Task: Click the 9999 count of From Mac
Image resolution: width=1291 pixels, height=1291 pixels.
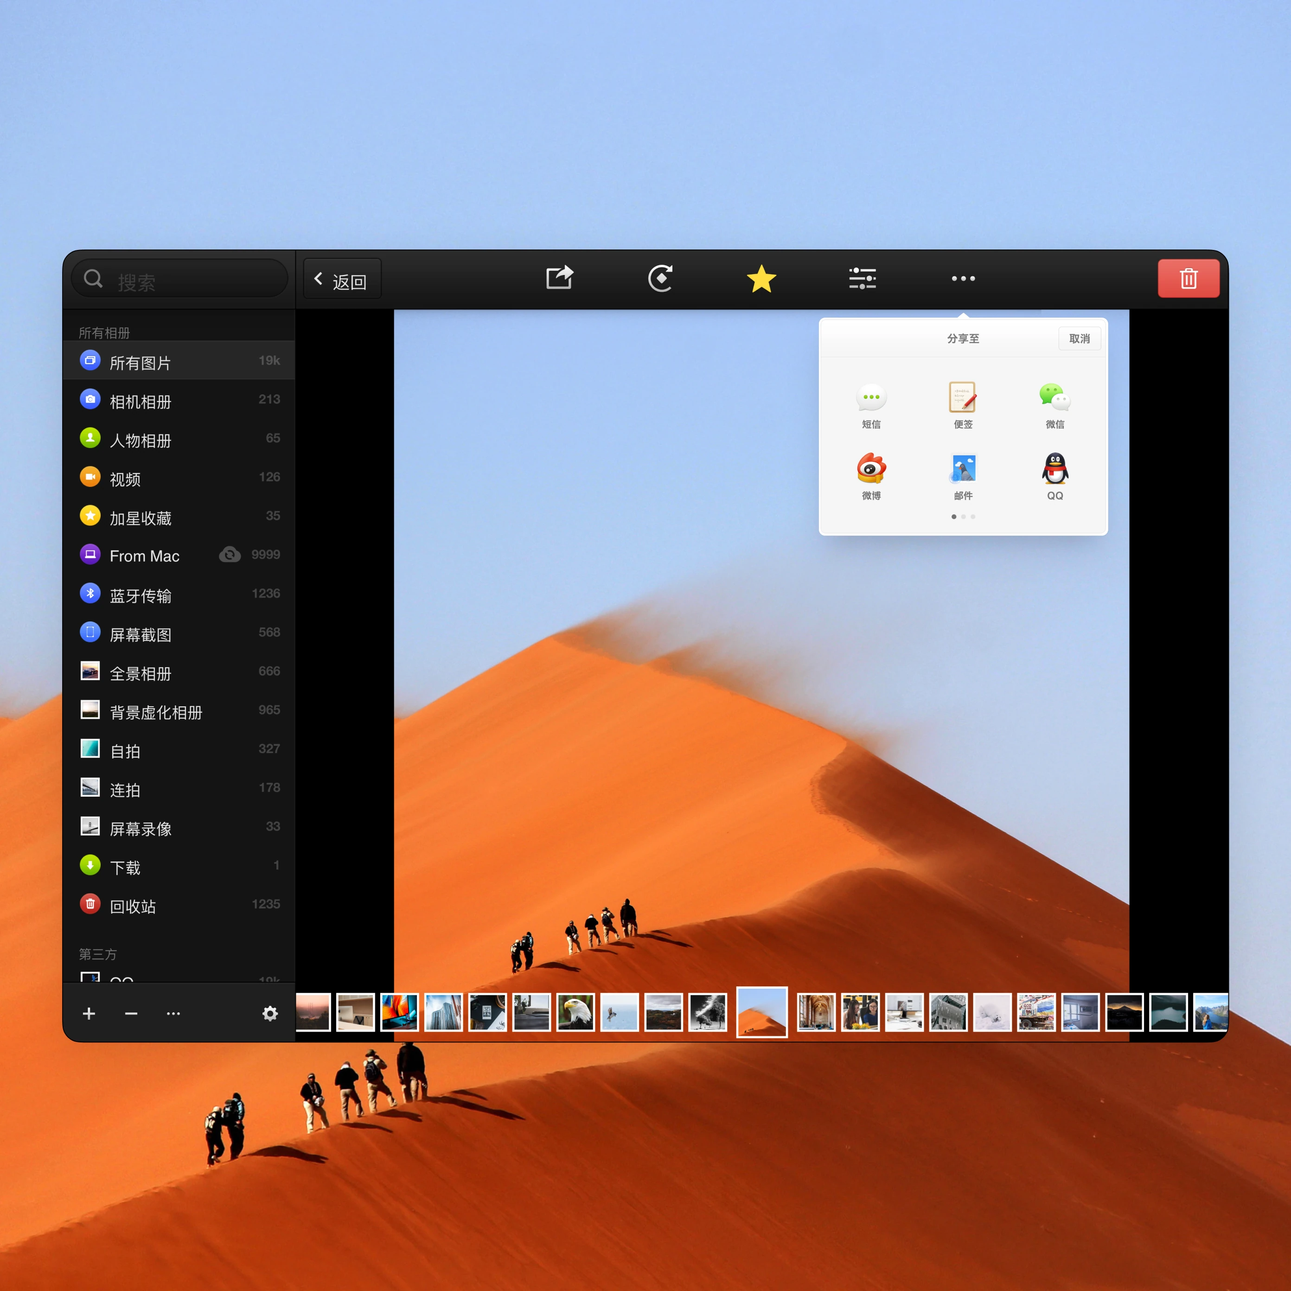Action: pyautogui.click(x=265, y=555)
